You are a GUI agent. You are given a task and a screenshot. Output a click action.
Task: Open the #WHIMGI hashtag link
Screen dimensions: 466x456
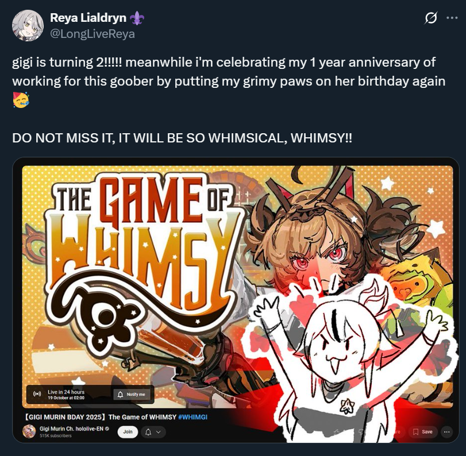[192, 417]
